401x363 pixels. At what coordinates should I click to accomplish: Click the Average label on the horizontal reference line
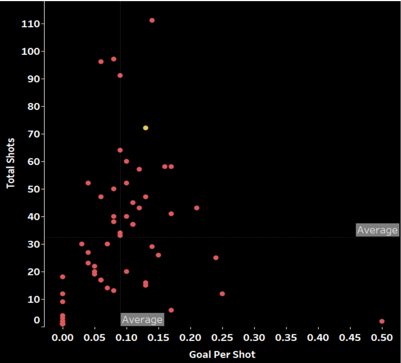[377, 230]
